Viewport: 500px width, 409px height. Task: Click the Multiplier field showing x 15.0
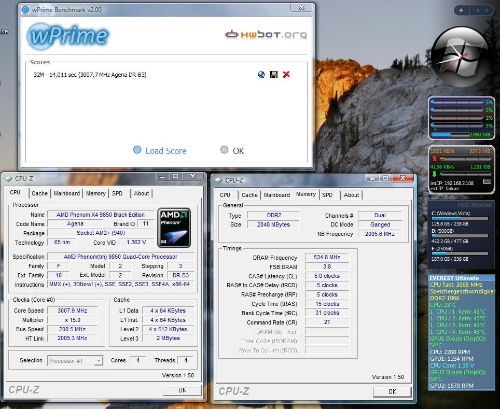73,320
